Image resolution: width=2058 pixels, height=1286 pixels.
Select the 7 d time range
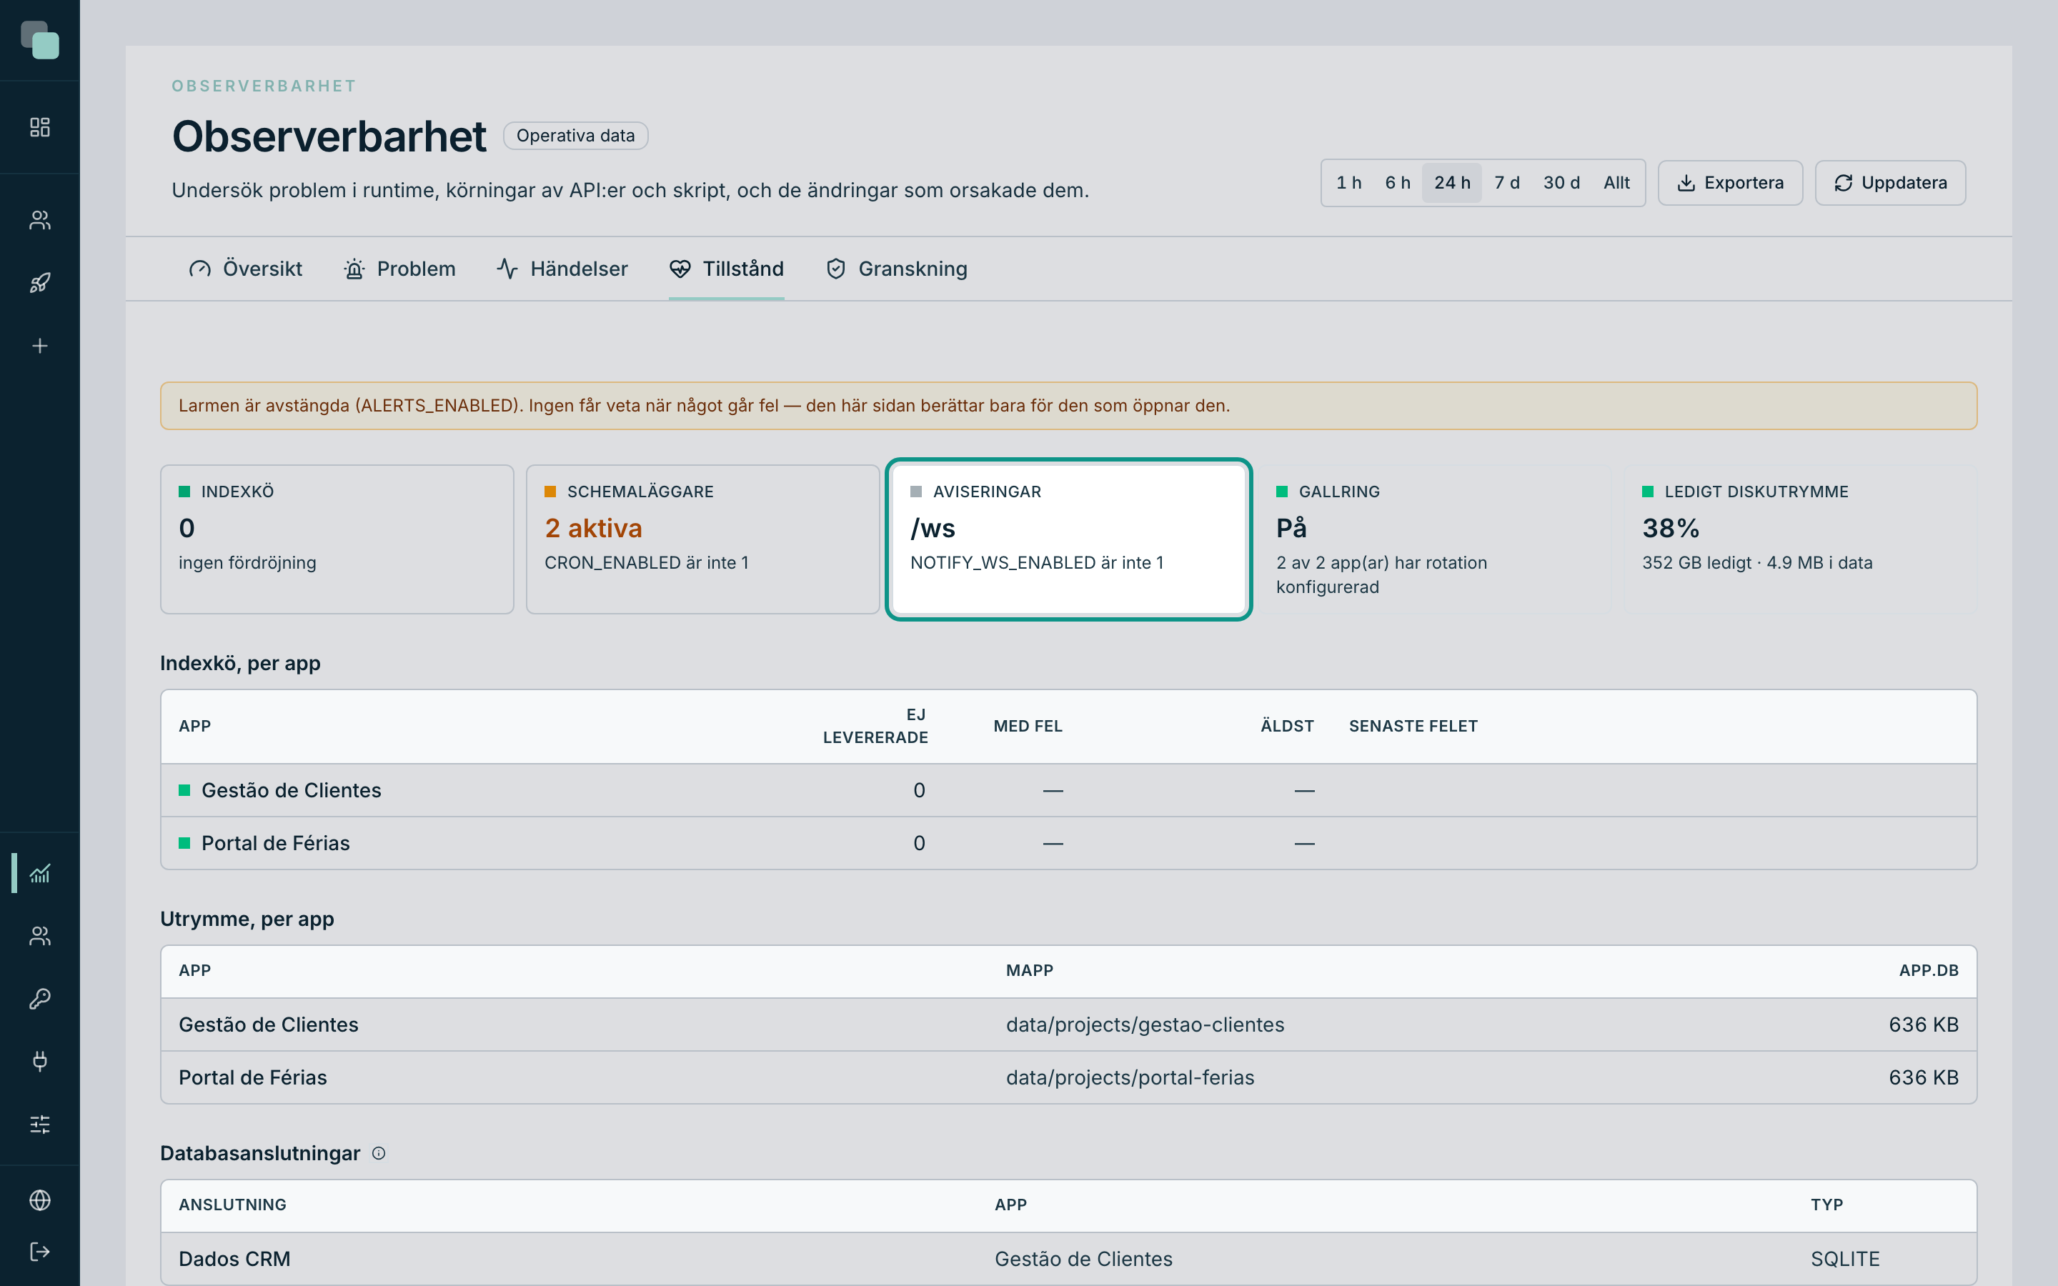pos(1507,183)
